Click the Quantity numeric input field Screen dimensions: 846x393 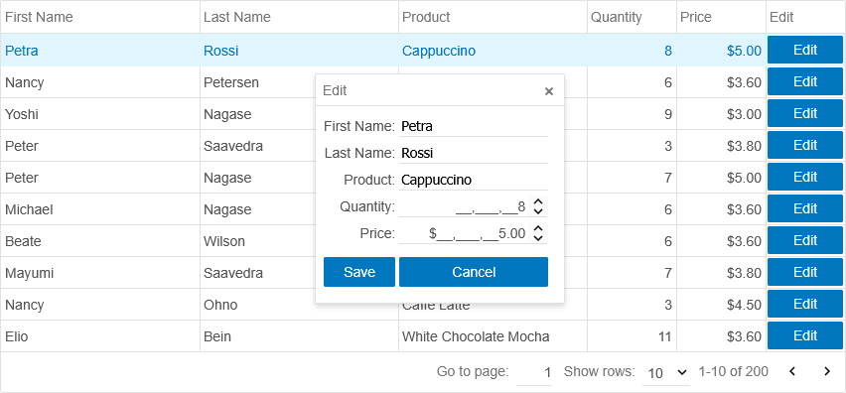coord(465,206)
